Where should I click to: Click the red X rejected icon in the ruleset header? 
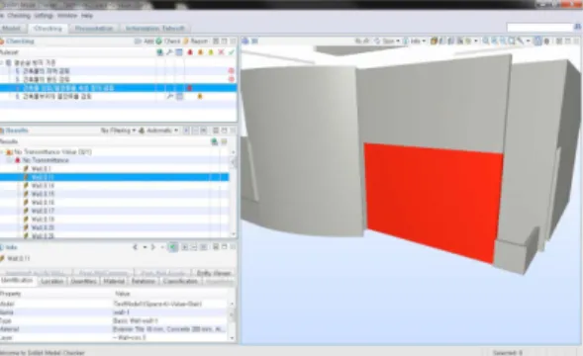[x=221, y=52]
